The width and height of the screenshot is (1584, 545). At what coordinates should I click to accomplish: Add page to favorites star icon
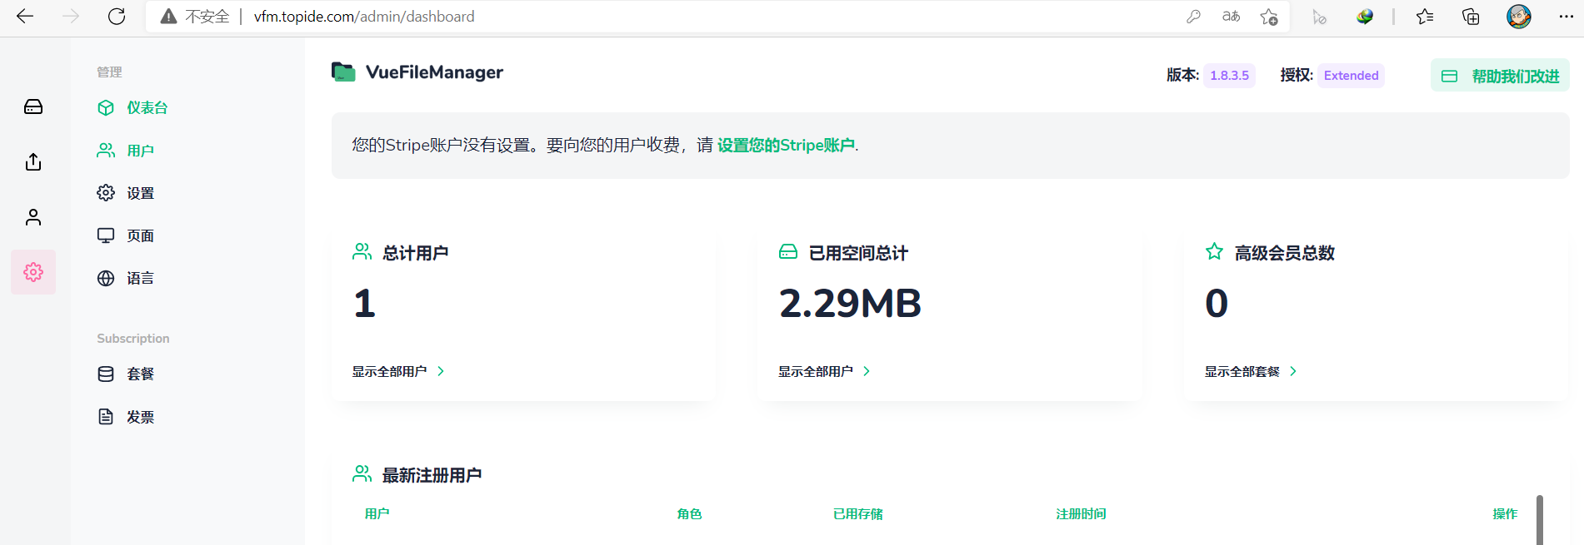click(x=1269, y=17)
